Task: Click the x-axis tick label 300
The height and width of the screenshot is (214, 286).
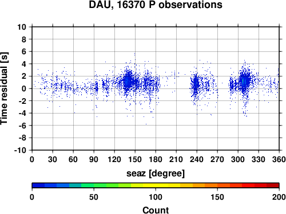Action: (238, 159)
